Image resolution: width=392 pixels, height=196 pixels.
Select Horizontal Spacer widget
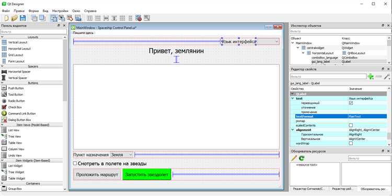point(16,72)
